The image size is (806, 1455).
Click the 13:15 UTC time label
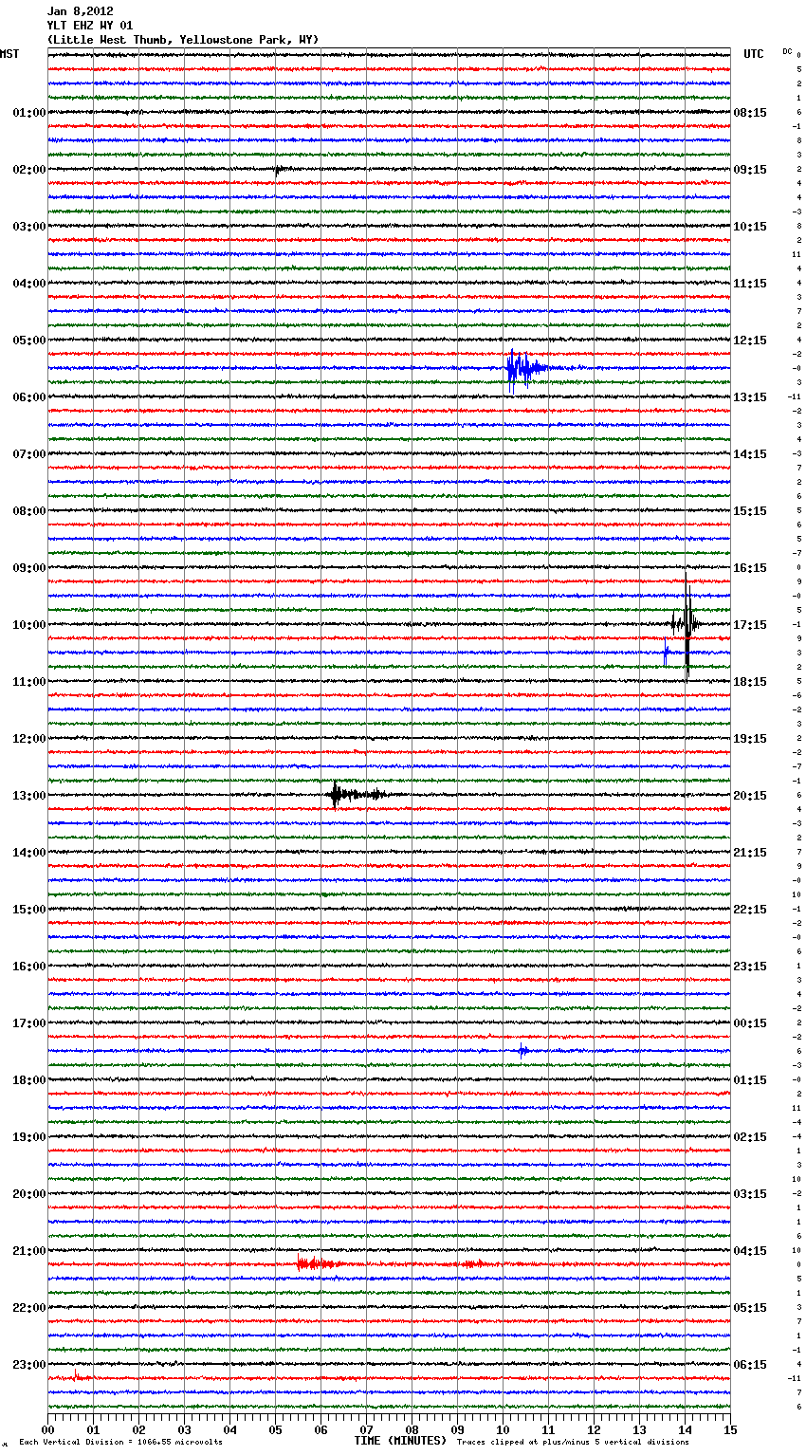[x=750, y=397]
